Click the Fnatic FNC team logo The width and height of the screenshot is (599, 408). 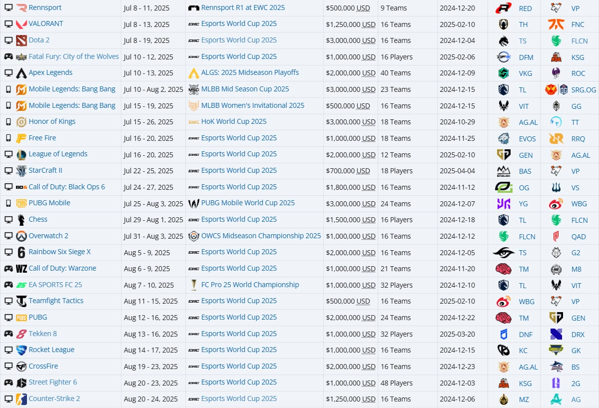tap(556, 24)
